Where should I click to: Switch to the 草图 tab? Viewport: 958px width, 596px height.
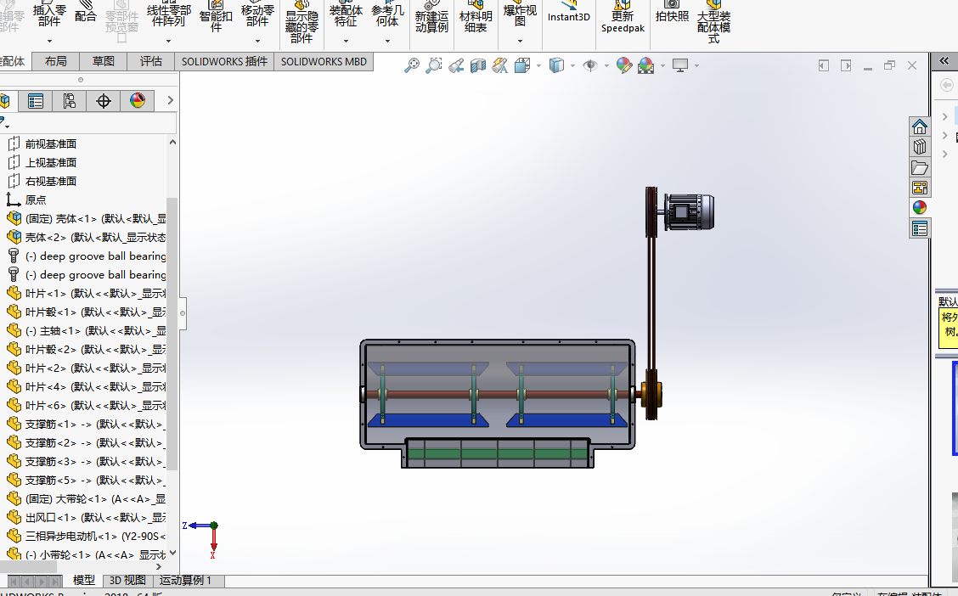click(104, 61)
